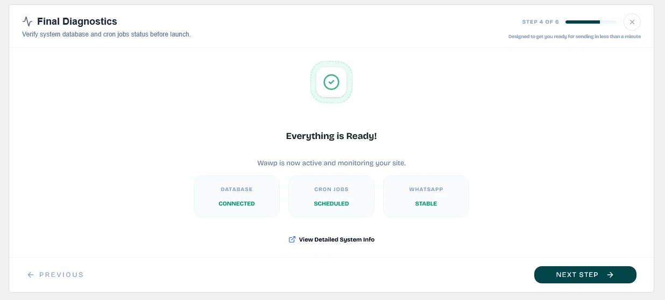
Task: Click the external link icon for system info
Action: coord(292,239)
